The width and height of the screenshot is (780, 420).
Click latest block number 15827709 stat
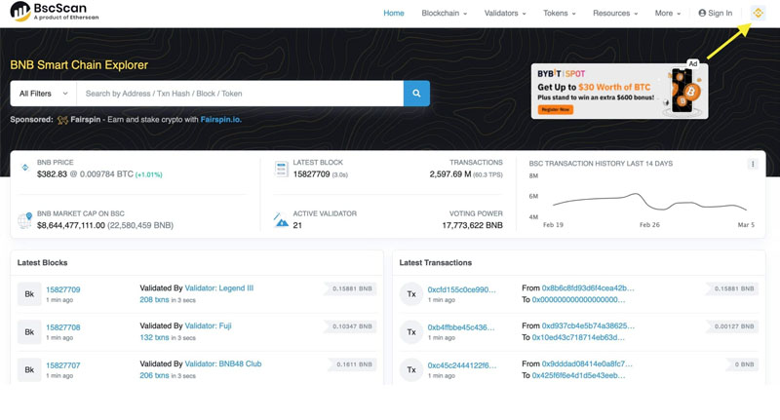click(311, 174)
